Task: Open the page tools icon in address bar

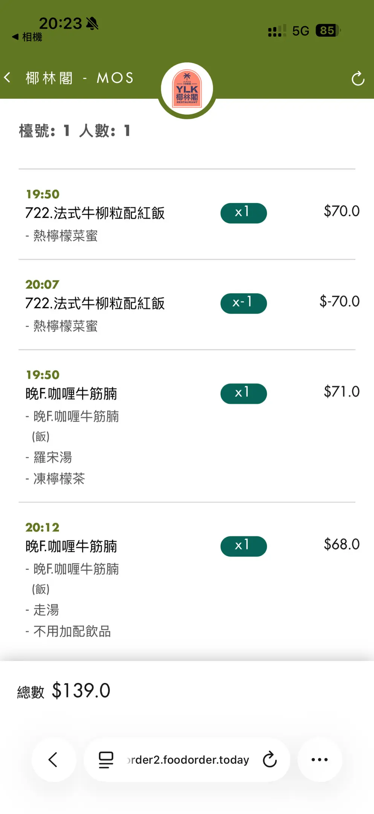Action: coord(106,759)
